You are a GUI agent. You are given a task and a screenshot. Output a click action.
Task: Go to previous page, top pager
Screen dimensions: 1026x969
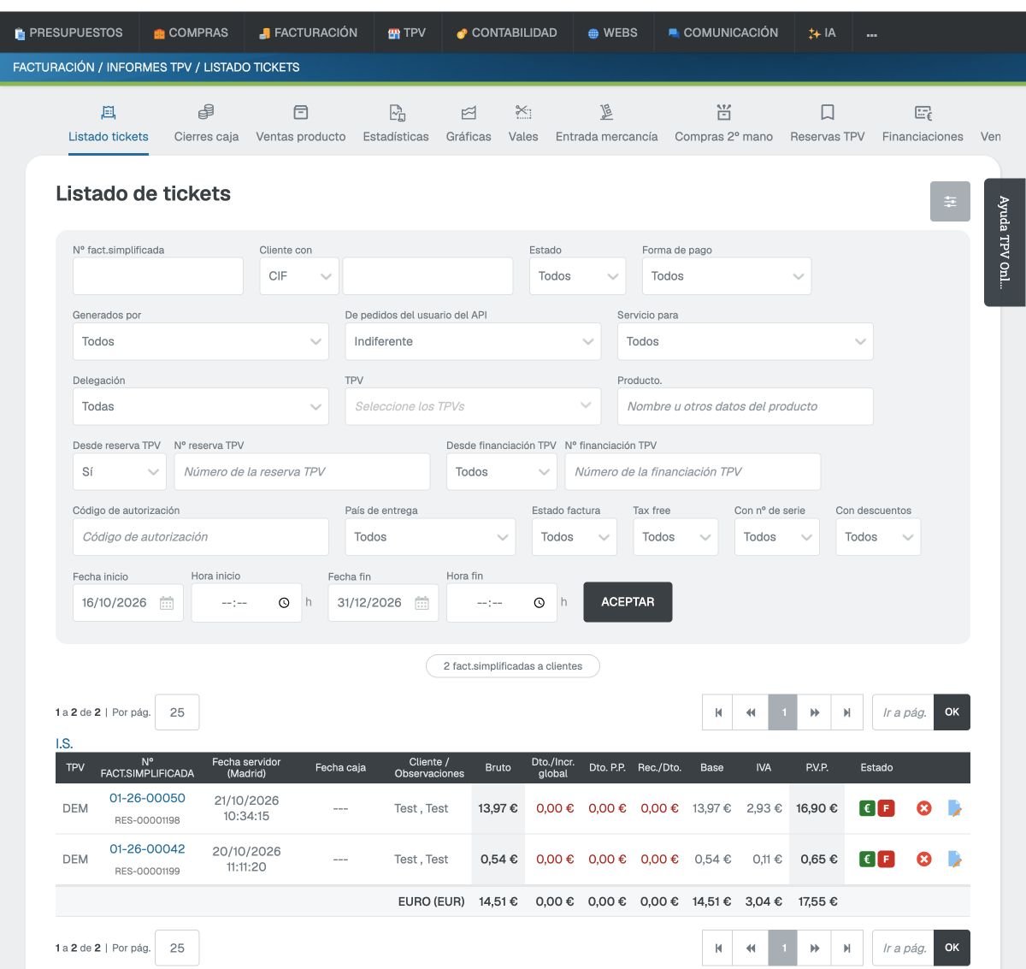751,712
